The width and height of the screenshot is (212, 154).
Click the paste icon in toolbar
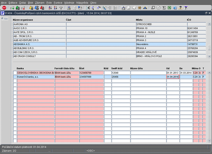[99, 8]
